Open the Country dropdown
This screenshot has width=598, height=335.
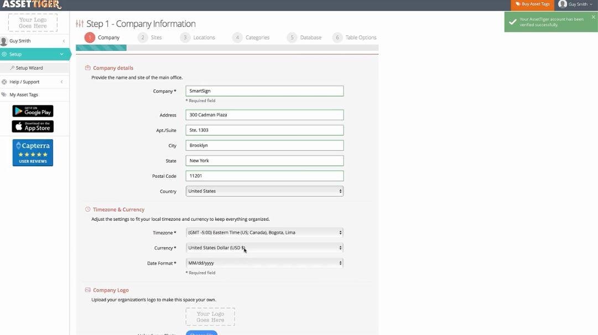click(264, 191)
